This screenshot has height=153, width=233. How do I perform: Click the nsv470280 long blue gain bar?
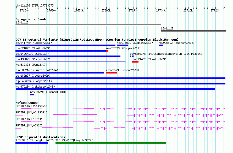coord(115,89)
